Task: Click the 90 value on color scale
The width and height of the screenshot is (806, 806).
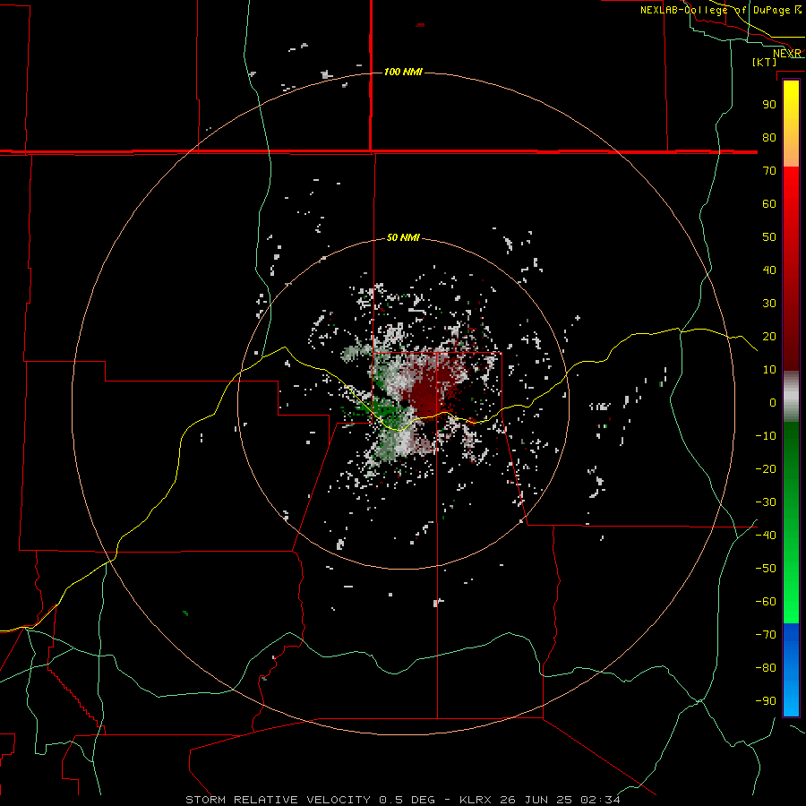Action: click(x=769, y=105)
